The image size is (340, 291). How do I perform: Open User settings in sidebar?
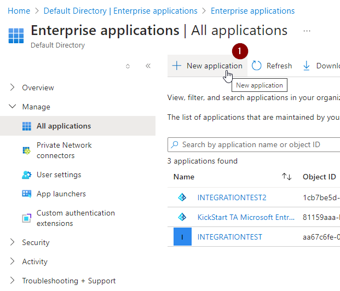(x=59, y=174)
